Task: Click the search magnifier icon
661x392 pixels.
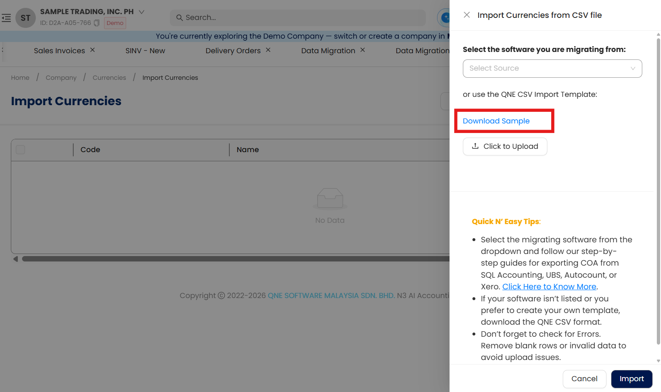Action: tap(179, 17)
